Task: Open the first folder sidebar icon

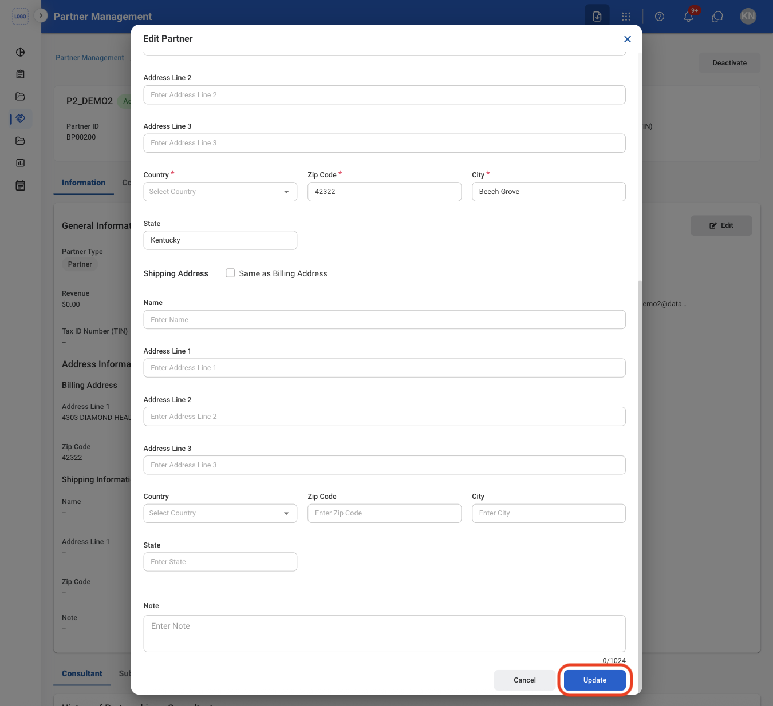Action: click(21, 96)
